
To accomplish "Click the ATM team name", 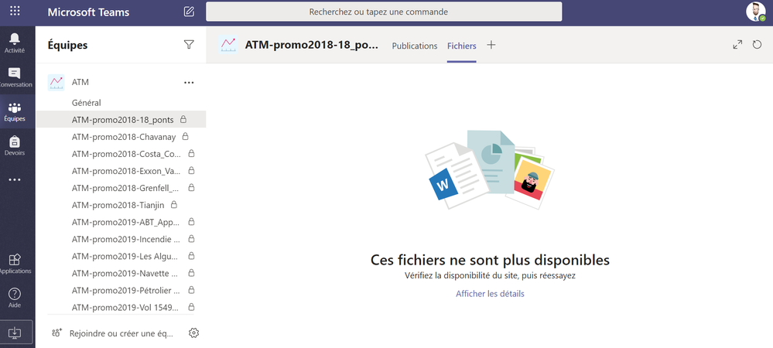I will [80, 82].
